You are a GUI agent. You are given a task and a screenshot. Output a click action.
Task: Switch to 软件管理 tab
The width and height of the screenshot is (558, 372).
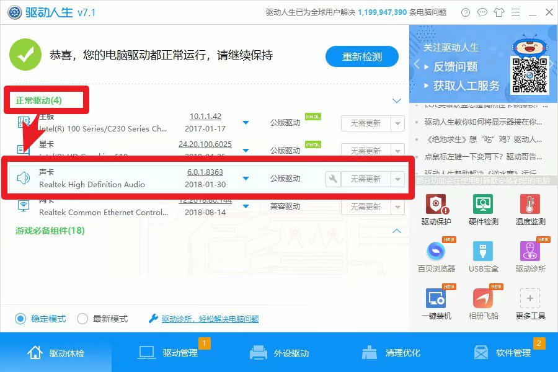pos(502,352)
